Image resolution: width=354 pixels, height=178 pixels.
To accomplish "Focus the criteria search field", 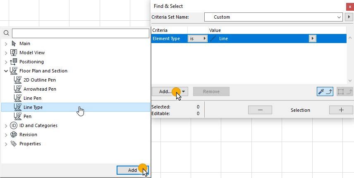I will coord(80,33).
